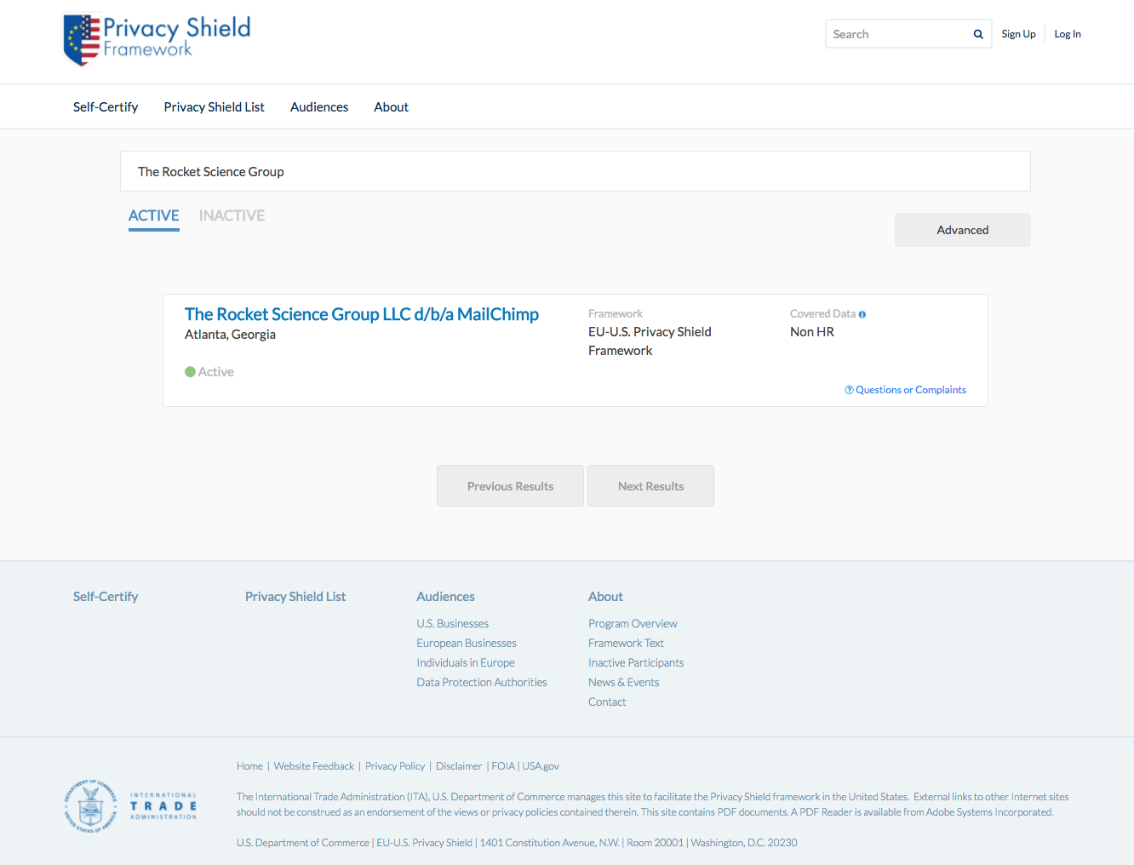
Task: Click Questions or Complaints link
Action: 906,390
